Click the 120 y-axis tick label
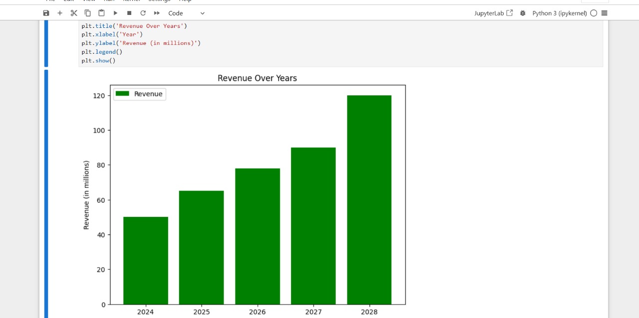 (99, 96)
